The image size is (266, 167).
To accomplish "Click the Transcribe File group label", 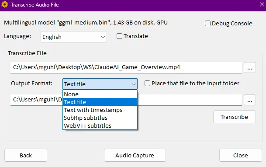I will point(27,53).
